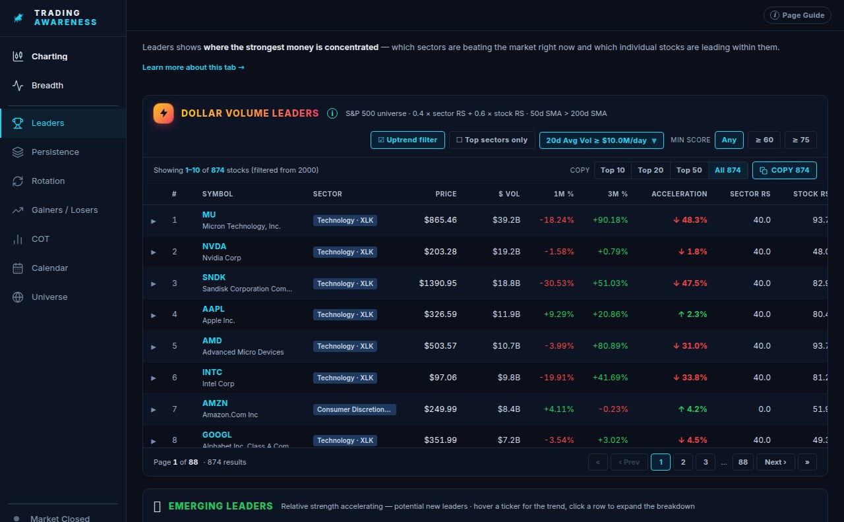844x522 pixels.
Task: Click the Next page button
Action: [x=775, y=462]
